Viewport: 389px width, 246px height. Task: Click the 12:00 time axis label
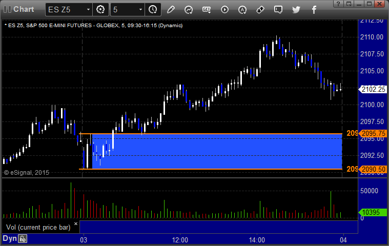(180, 240)
